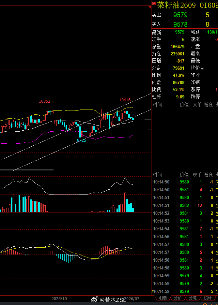Click the 内盘 value 86788
This screenshot has width=218, height=305.
click(x=179, y=82)
